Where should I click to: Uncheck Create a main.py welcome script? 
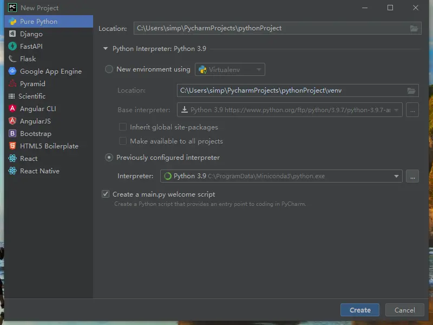click(x=106, y=194)
